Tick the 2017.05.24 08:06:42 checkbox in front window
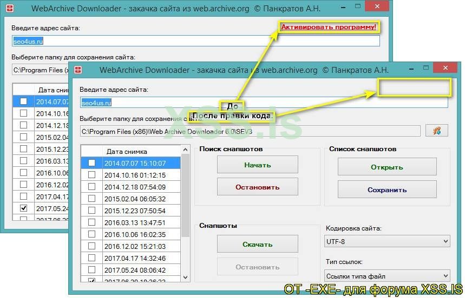 (91, 269)
